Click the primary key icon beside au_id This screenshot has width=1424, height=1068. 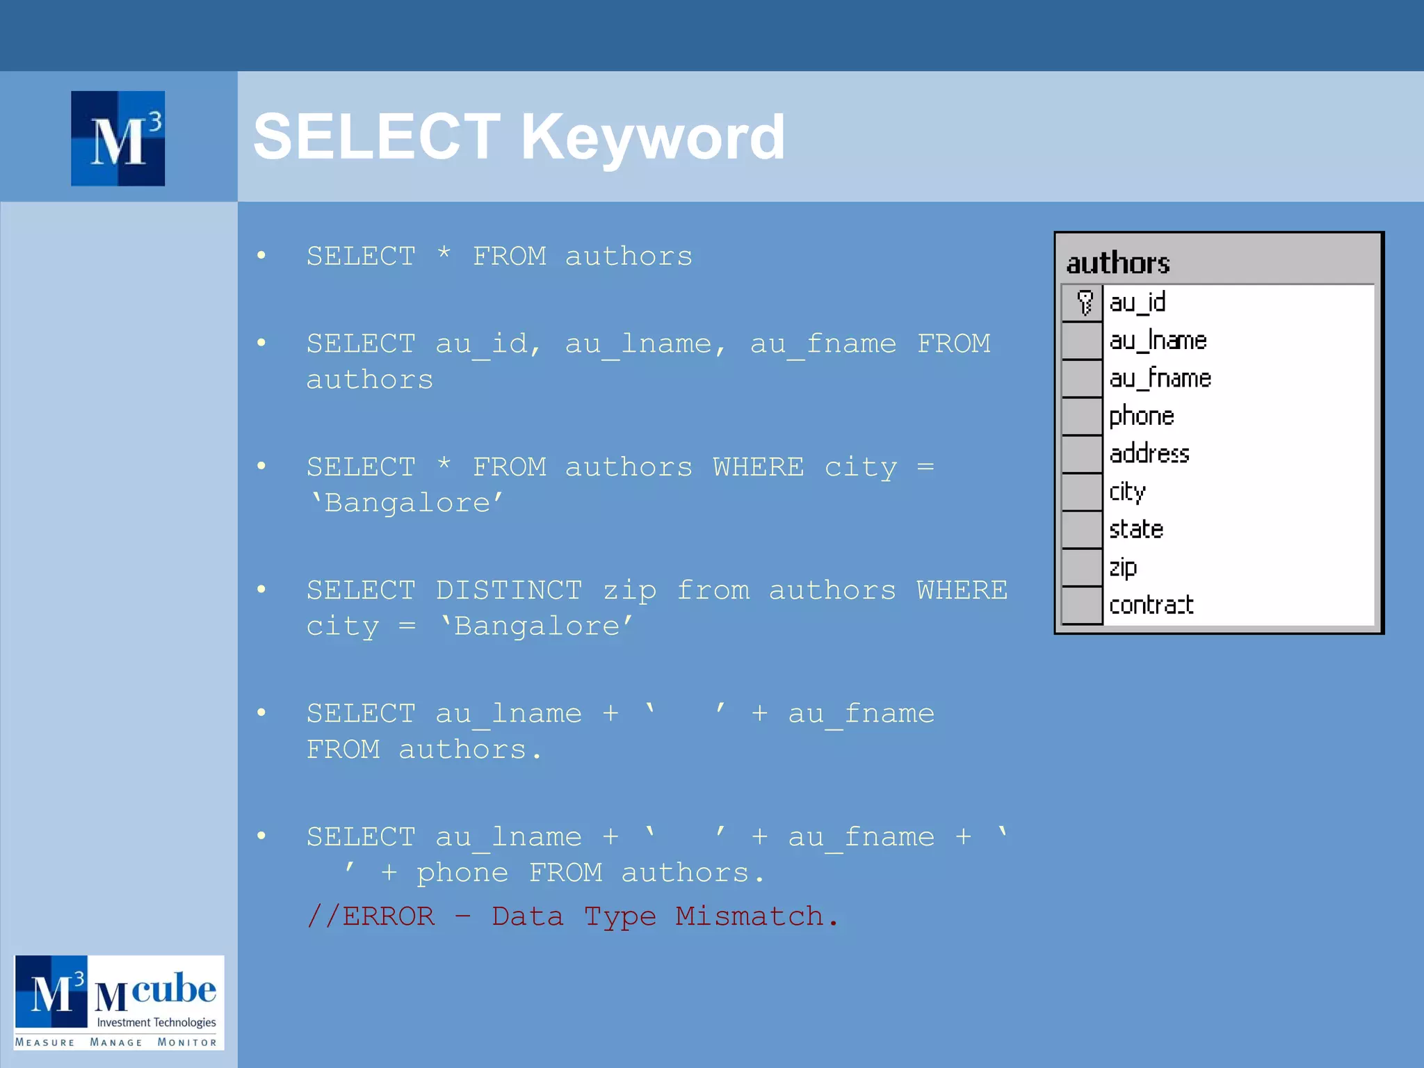pos(1083,303)
